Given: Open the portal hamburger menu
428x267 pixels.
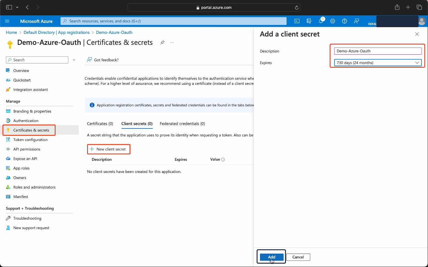Looking at the screenshot, I should (7, 21).
